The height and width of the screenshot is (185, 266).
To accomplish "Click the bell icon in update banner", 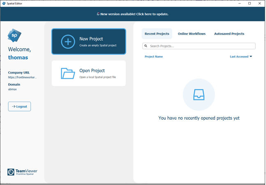I will 98,14.
